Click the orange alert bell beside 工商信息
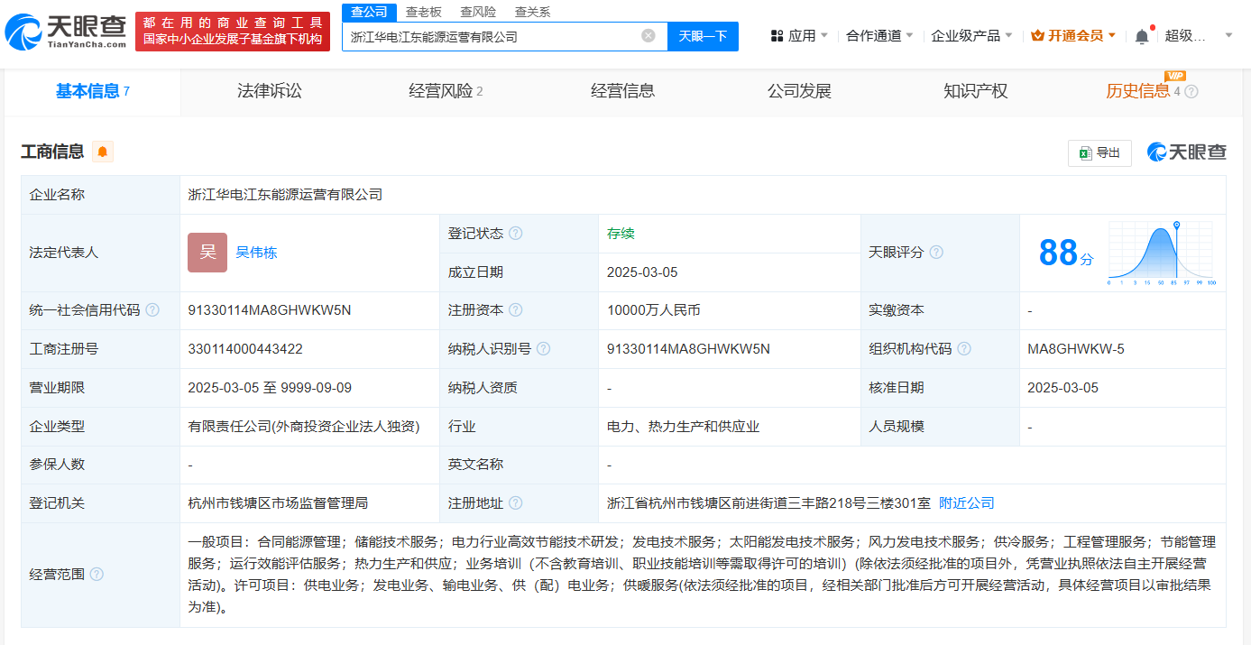Image resolution: width=1251 pixels, height=645 pixels. tap(103, 152)
